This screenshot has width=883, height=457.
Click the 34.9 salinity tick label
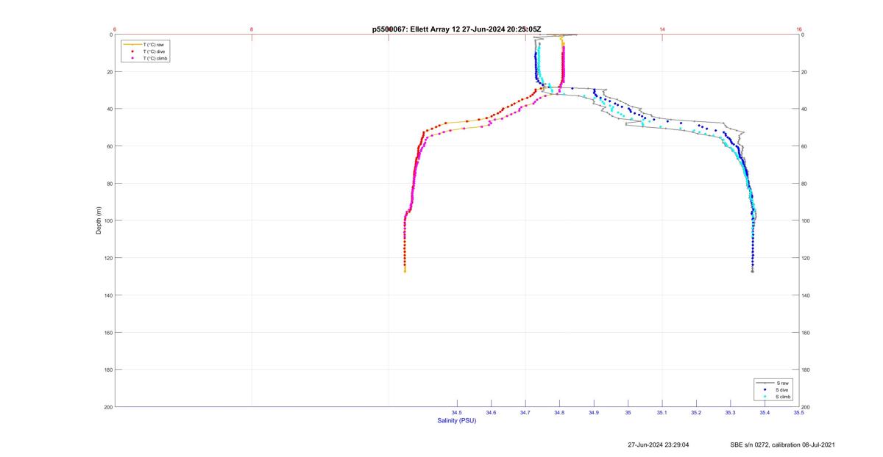[x=594, y=413]
